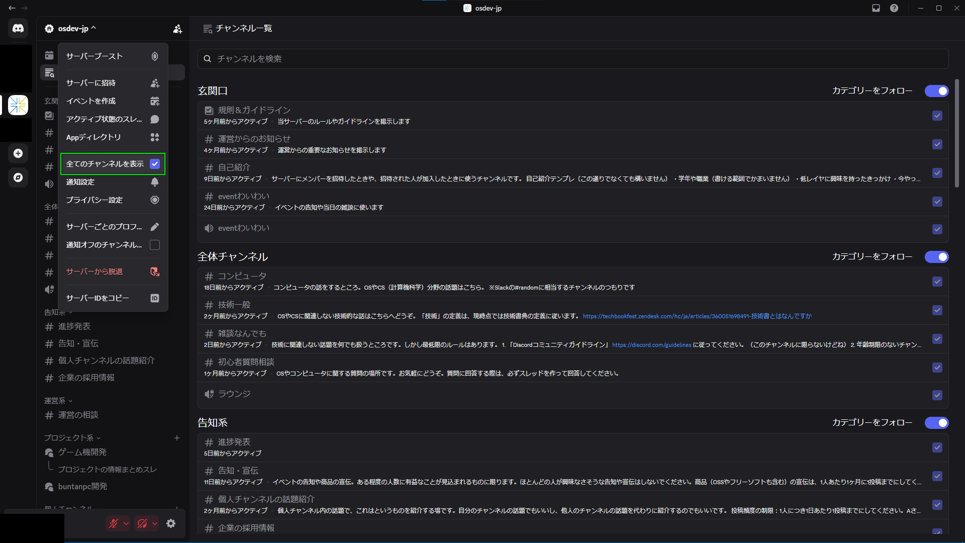This screenshot has height=543, width=965.
Task: Click the invite people icon beside osdev-jp
Action: [177, 29]
